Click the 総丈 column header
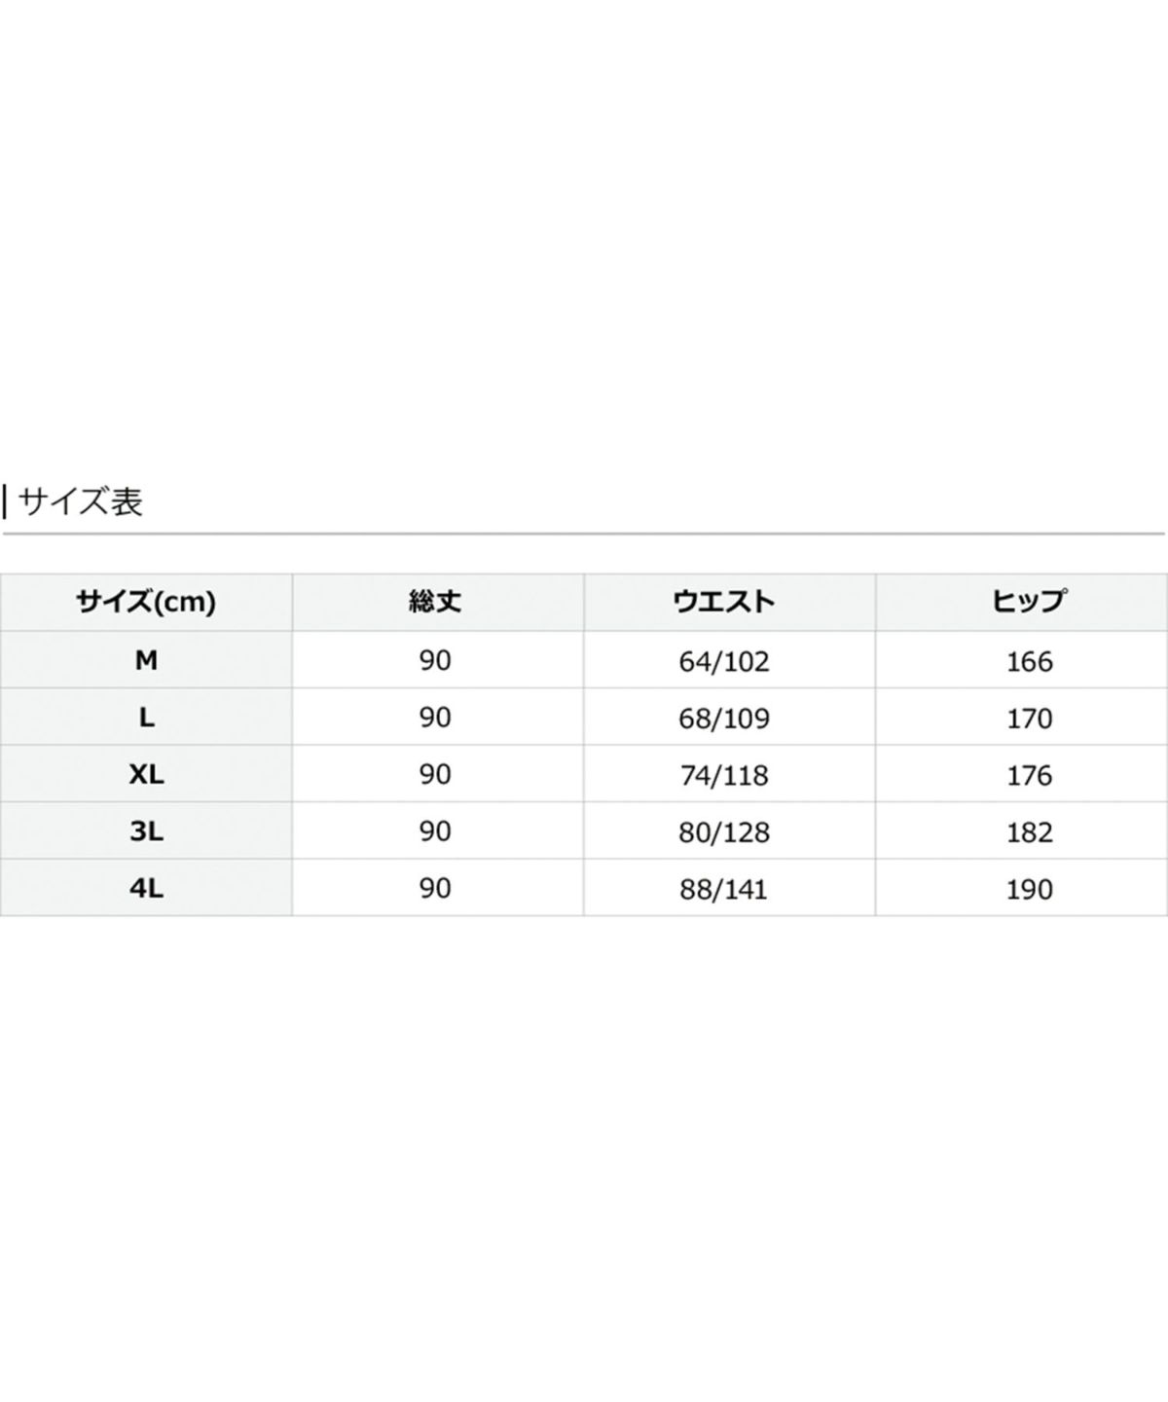The height and width of the screenshot is (1402, 1168). coord(435,602)
